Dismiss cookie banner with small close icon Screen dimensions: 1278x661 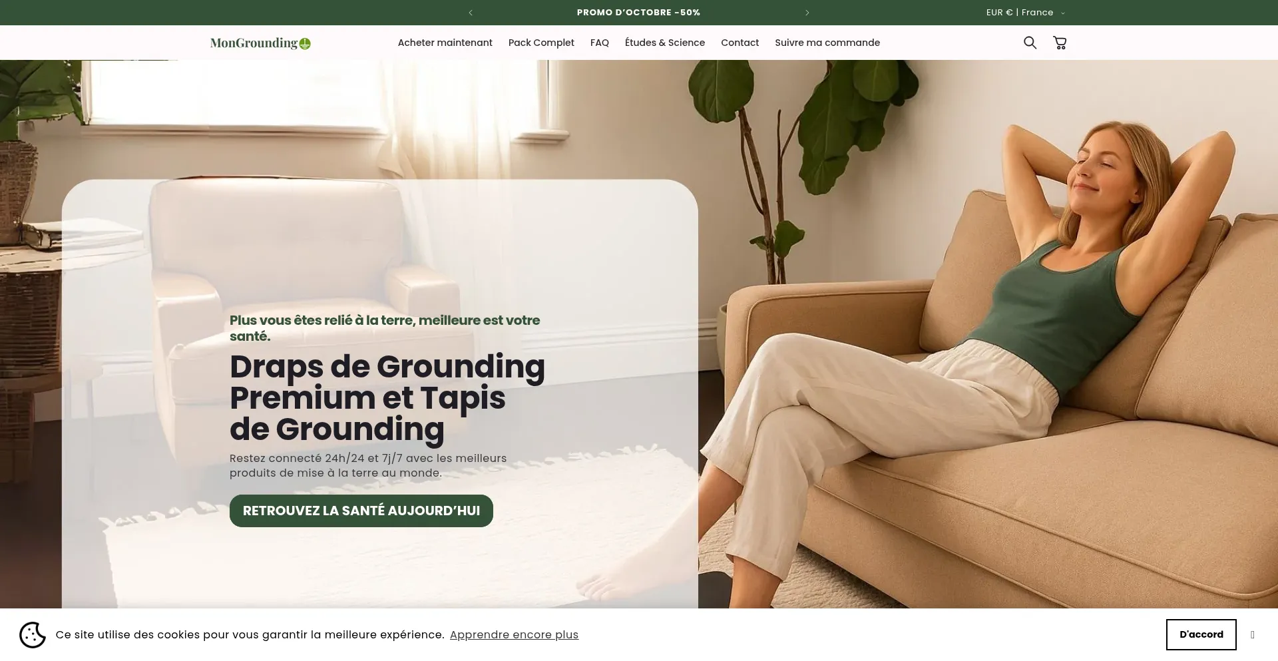pos(1253,635)
